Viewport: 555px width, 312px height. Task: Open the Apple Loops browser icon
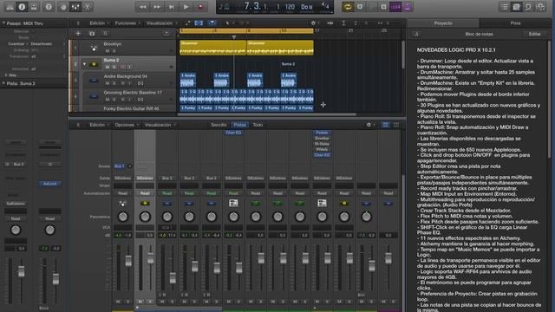pos(528,7)
